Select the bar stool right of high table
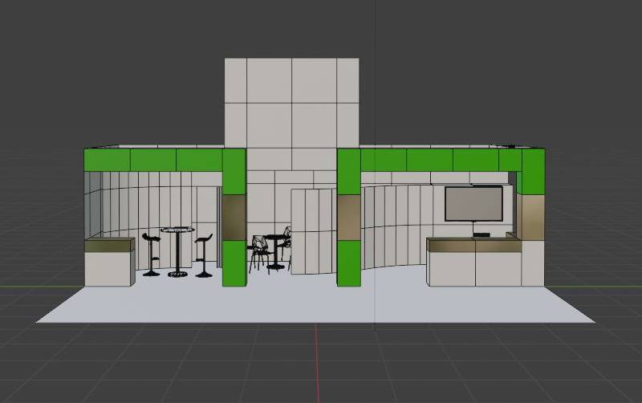 204,255
